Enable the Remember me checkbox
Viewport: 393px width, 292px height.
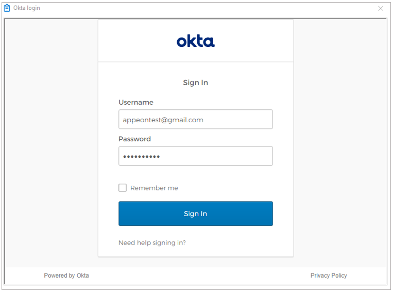coord(123,188)
